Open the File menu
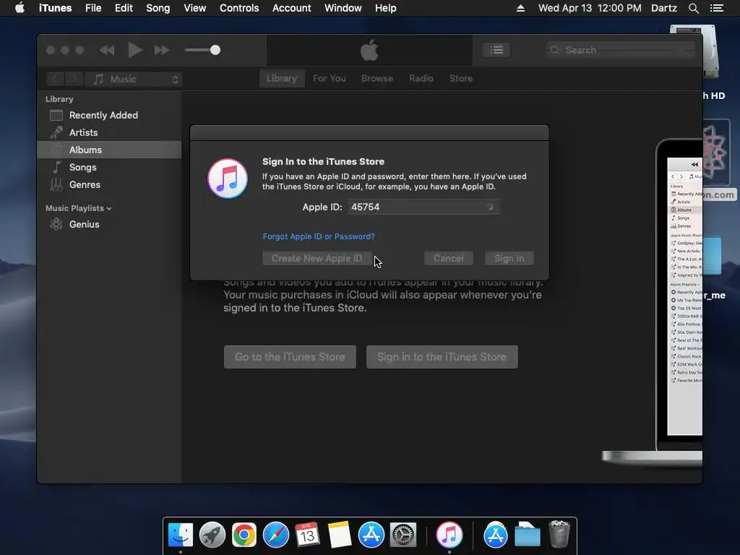 (93, 8)
